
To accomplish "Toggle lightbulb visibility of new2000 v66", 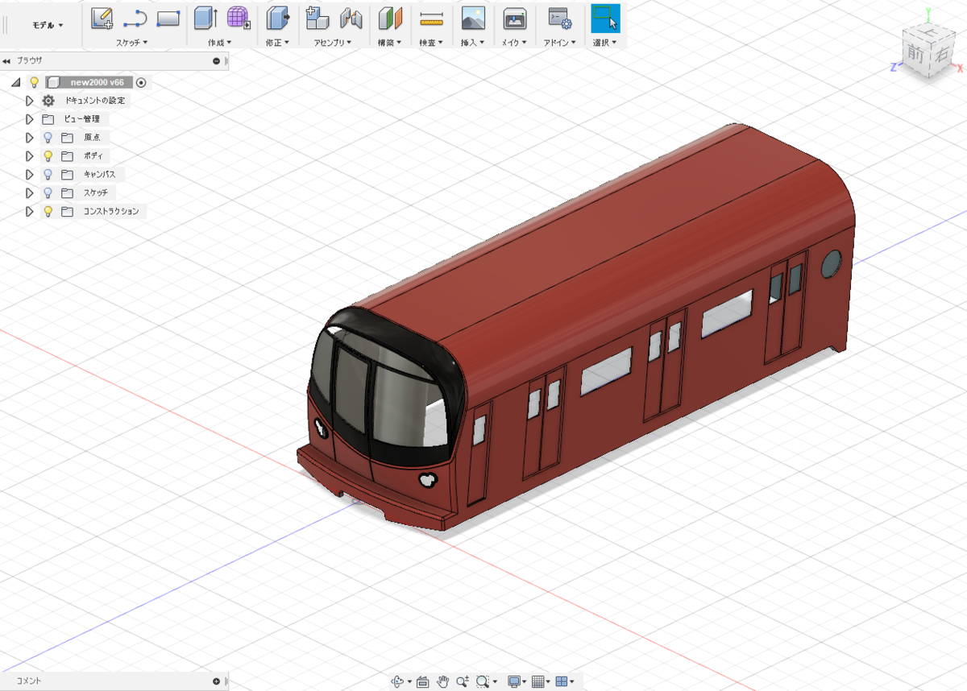I will (x=34, y=82).
